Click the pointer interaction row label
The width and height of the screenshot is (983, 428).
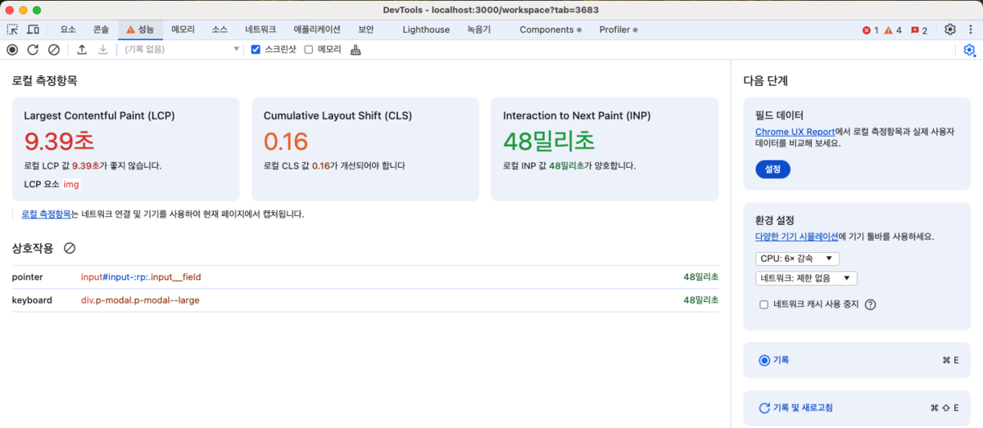27,277
